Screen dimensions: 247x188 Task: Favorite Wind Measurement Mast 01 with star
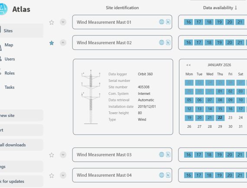point(52,23)
